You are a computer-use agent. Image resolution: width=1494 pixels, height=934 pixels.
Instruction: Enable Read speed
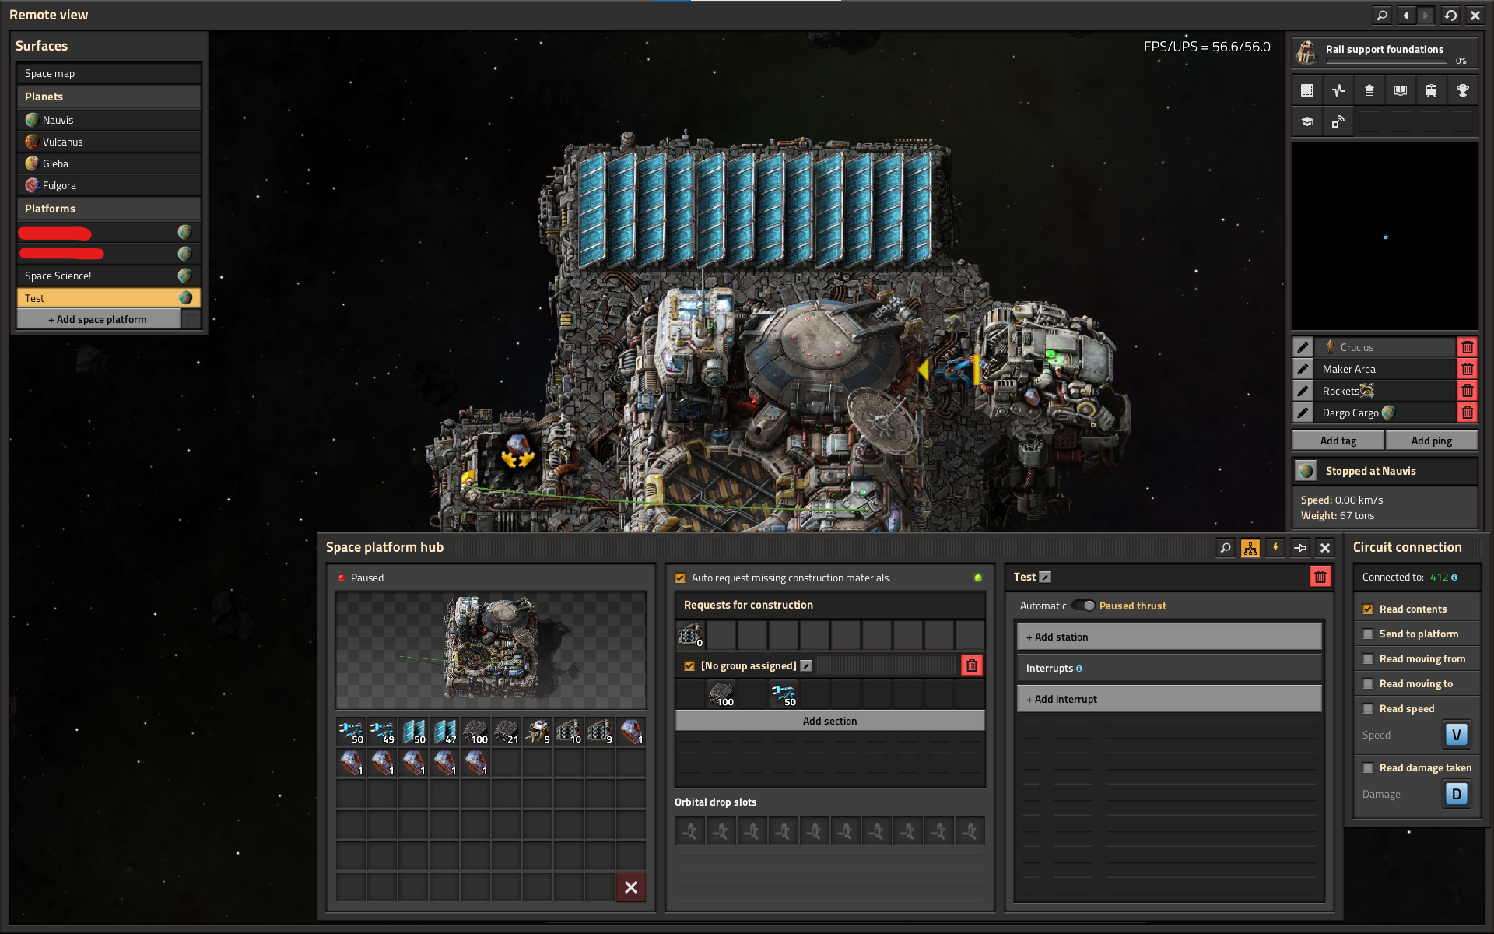coord(1368,709)
